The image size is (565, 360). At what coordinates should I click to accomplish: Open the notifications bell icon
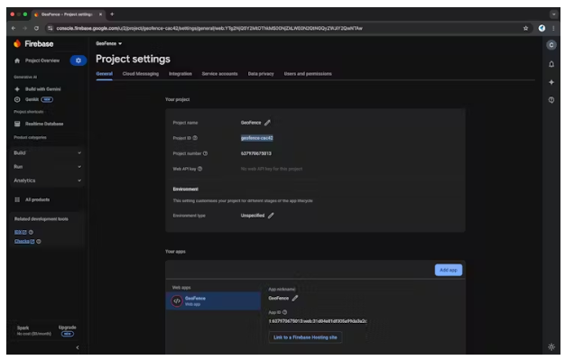click(x=551, y=64)
